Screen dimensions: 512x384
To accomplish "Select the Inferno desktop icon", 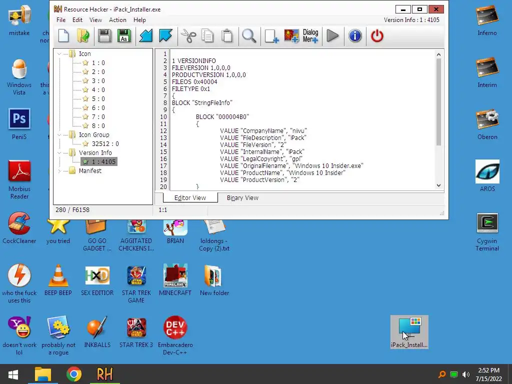I will (x=487, y=20).
